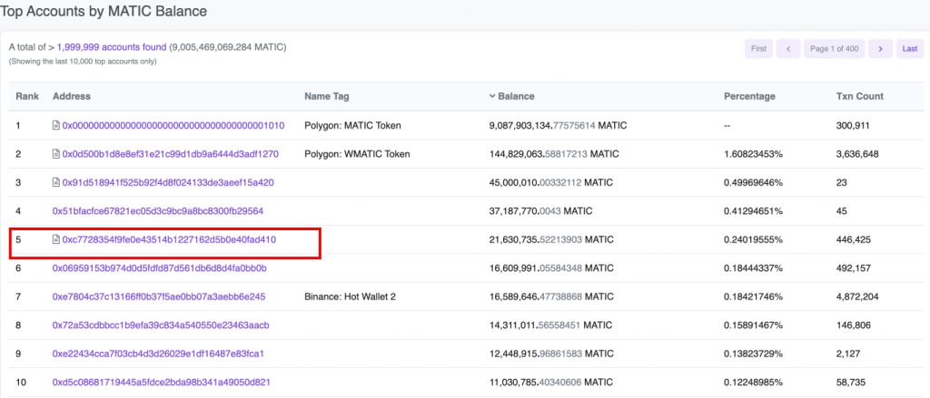The image size is (930, 398).
Task: Click the contract icon beside address 0x0000…1010
Action: (x=56, y=125)
